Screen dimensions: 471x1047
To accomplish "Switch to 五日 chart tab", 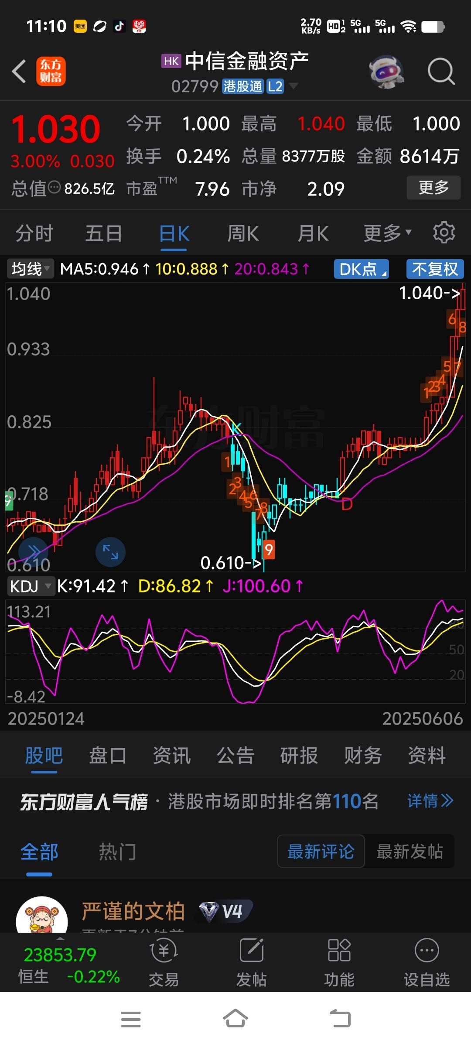I will pos(104,233).
